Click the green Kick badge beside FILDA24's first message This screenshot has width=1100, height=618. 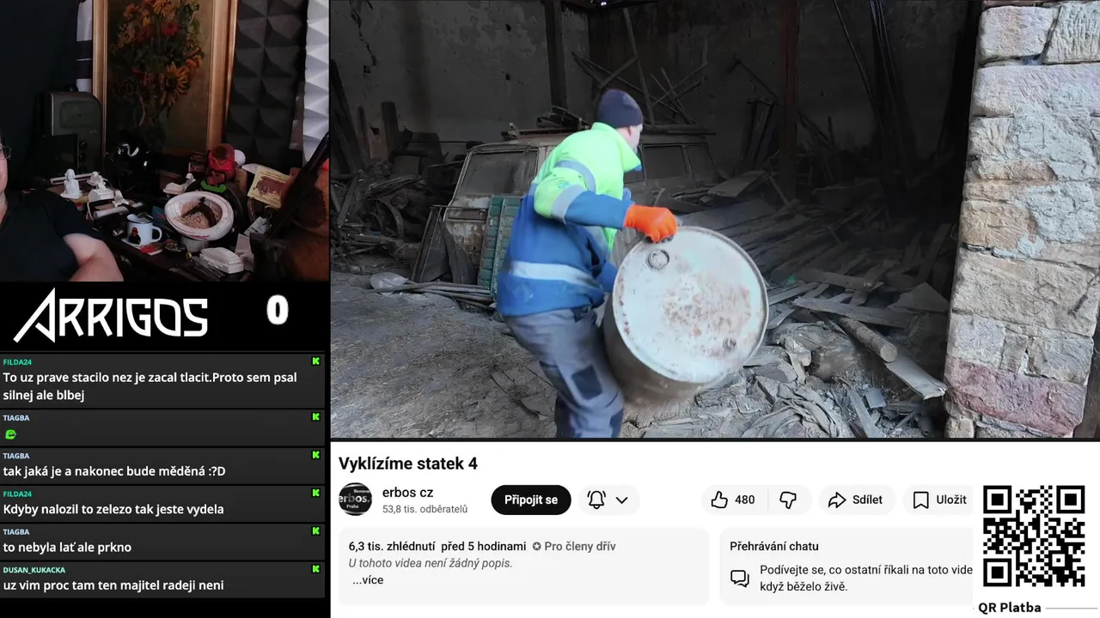tap(315, 361)
